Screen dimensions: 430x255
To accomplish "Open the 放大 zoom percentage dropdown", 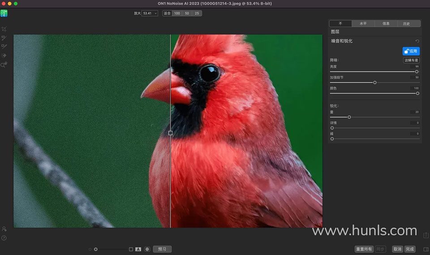I will (x=150, y=13).
